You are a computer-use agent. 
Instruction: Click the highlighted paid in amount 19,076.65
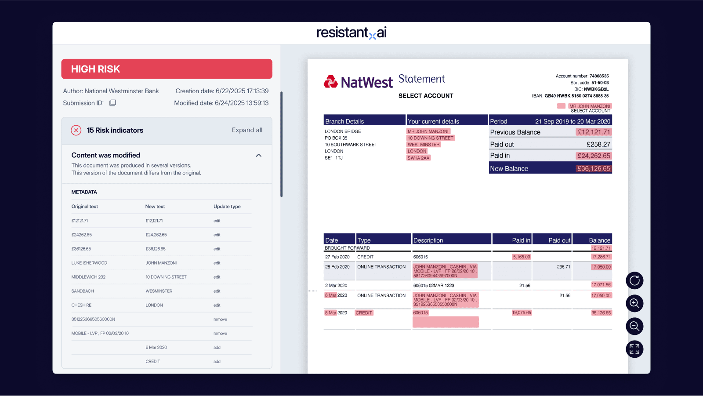coord(522,313)
